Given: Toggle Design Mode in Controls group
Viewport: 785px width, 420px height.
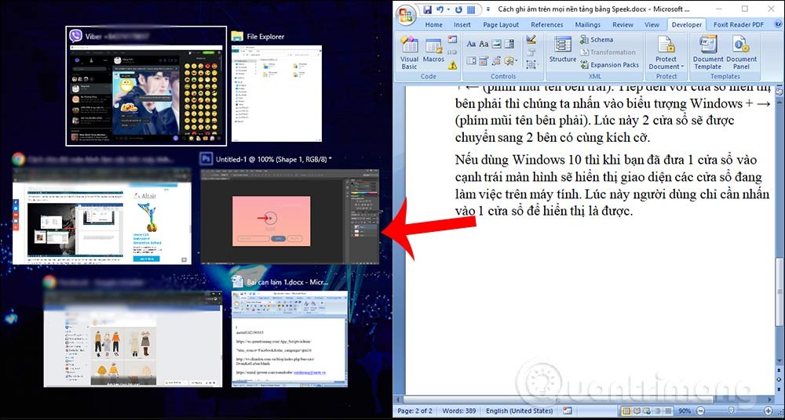Looking at the screenshot, I should tap(531, 39).
